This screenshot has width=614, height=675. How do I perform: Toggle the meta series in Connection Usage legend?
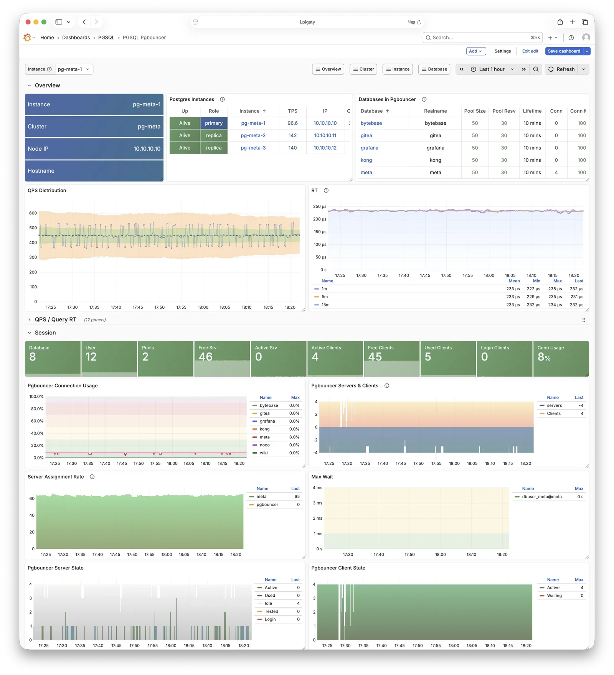(264, 437)
